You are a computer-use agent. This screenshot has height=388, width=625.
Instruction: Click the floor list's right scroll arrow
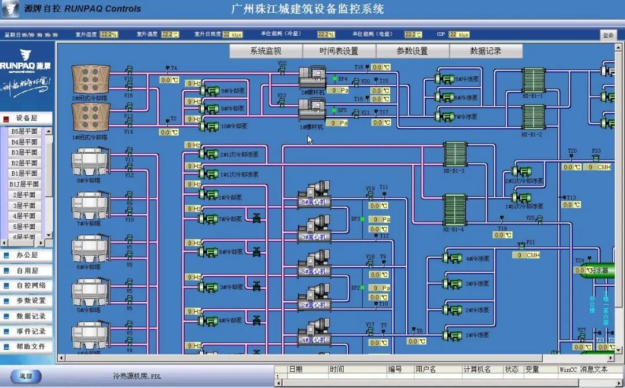(42, 243)
